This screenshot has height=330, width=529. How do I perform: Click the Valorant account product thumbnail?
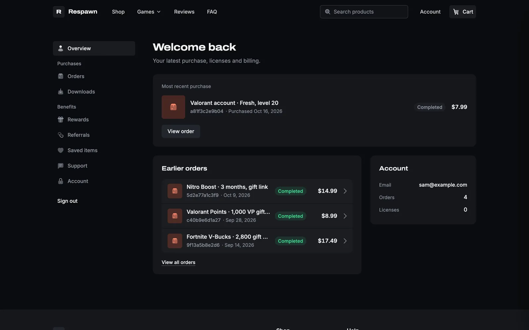173,107
